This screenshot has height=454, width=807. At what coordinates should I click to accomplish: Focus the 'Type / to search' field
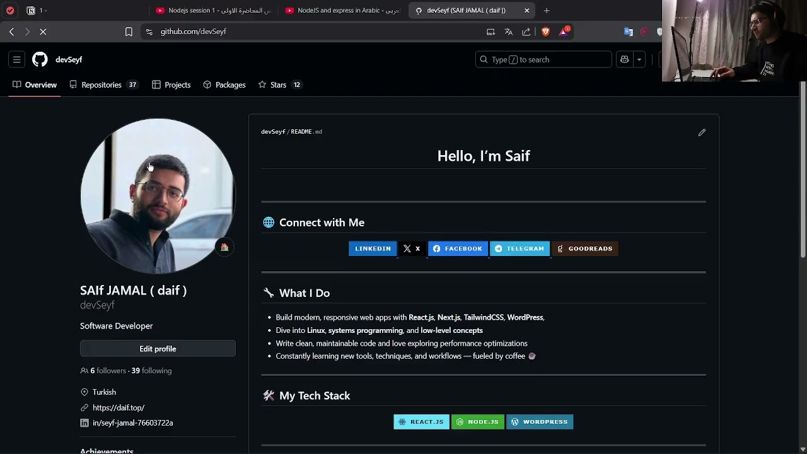pyautogui.click(x=543, y=59)
